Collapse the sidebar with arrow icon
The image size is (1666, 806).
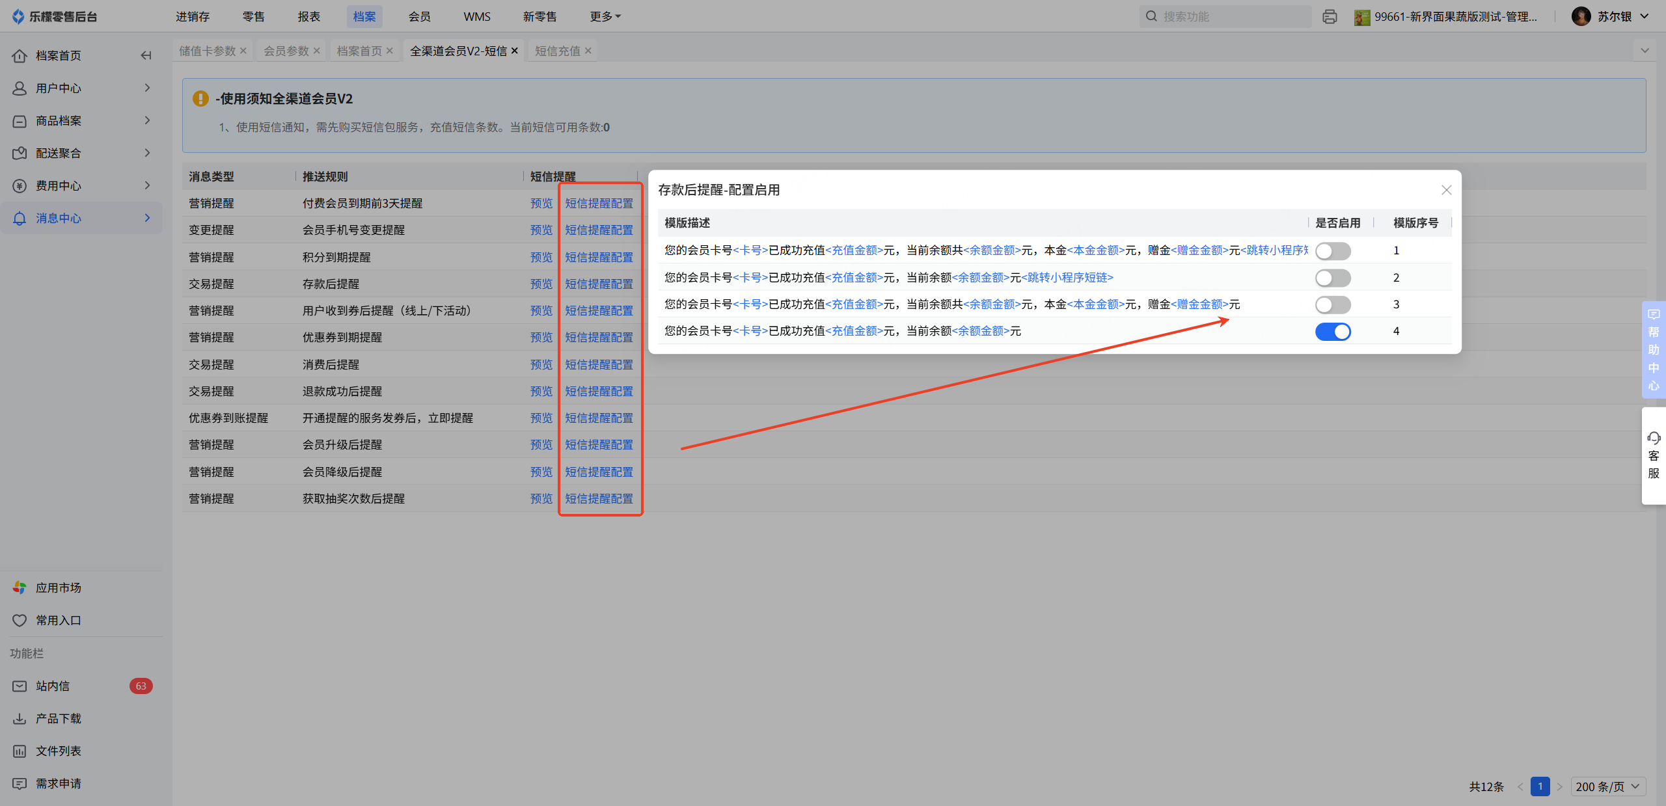click(x=146, y=56)
